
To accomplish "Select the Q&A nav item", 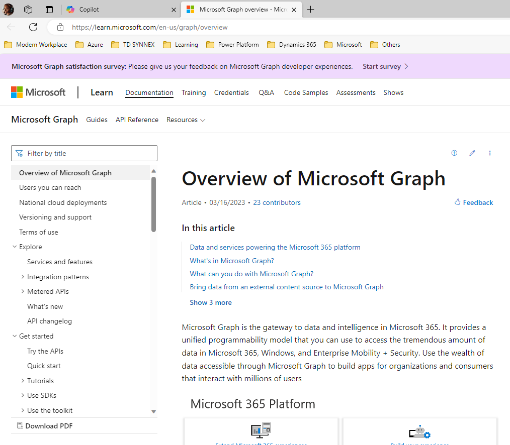I will point(267,92).
